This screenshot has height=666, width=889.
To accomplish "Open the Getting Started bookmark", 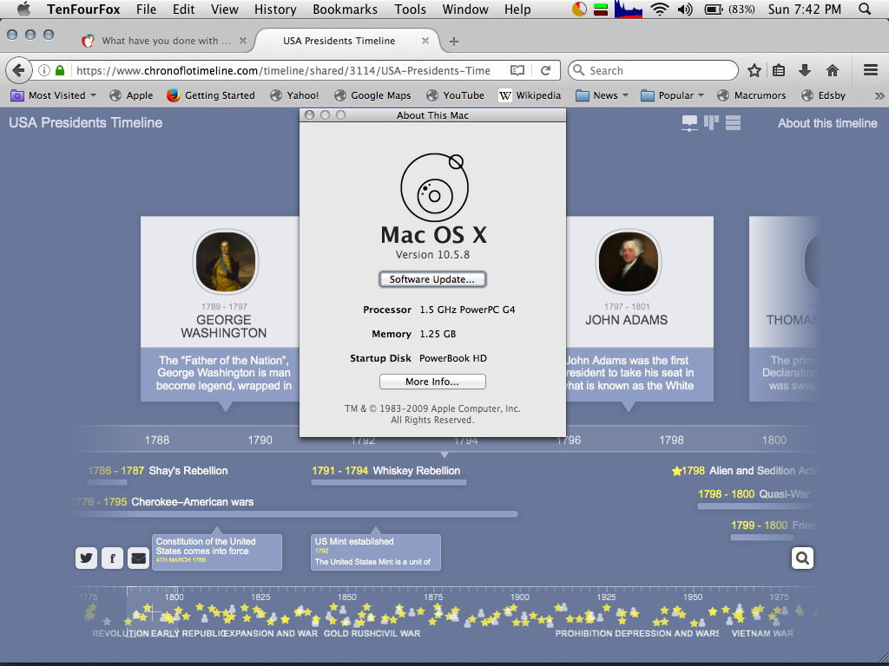I will (x=211, y=95).
